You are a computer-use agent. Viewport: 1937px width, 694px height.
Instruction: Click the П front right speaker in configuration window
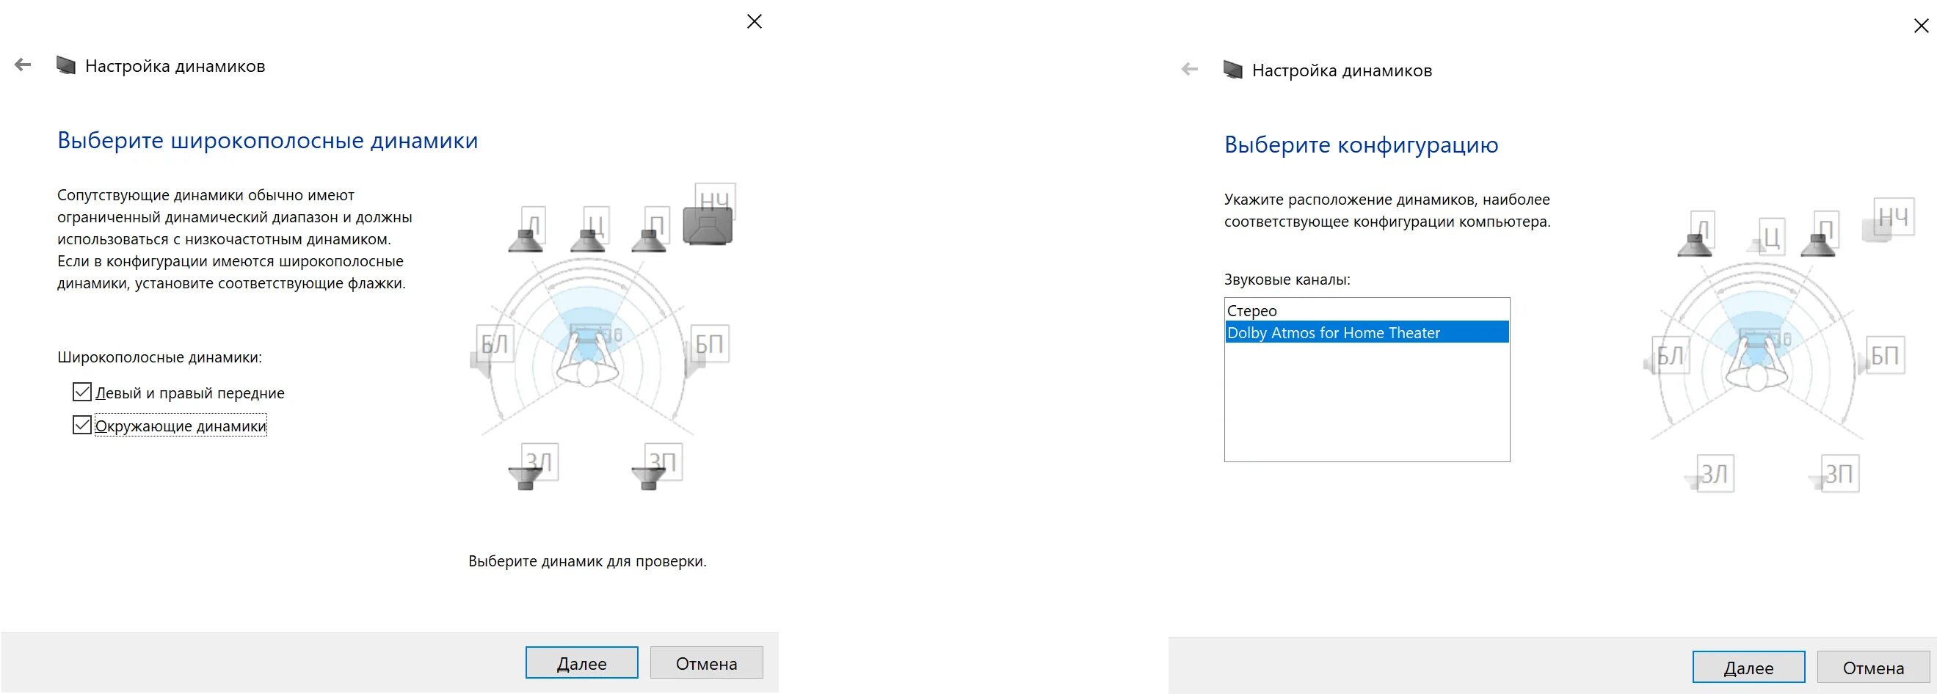[1820, 235]
